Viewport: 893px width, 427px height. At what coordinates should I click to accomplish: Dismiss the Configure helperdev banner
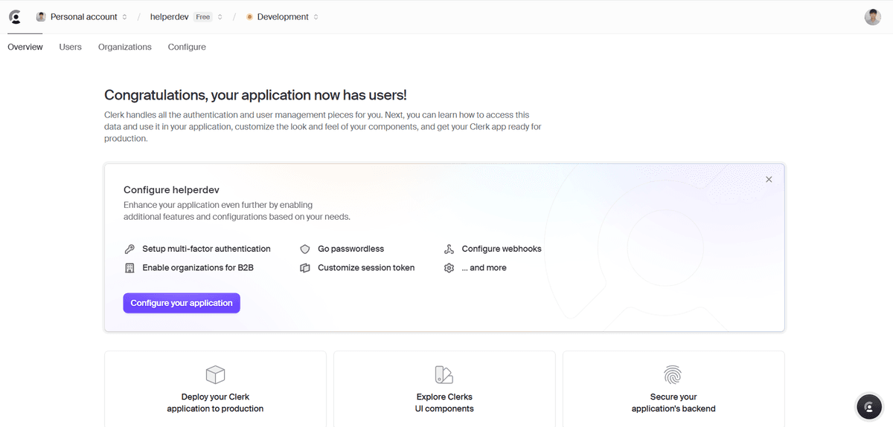769,179
